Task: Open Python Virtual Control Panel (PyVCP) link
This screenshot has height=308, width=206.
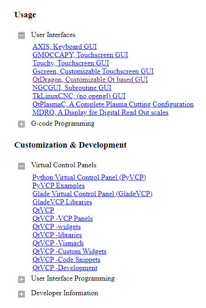Action: [90, 177]
